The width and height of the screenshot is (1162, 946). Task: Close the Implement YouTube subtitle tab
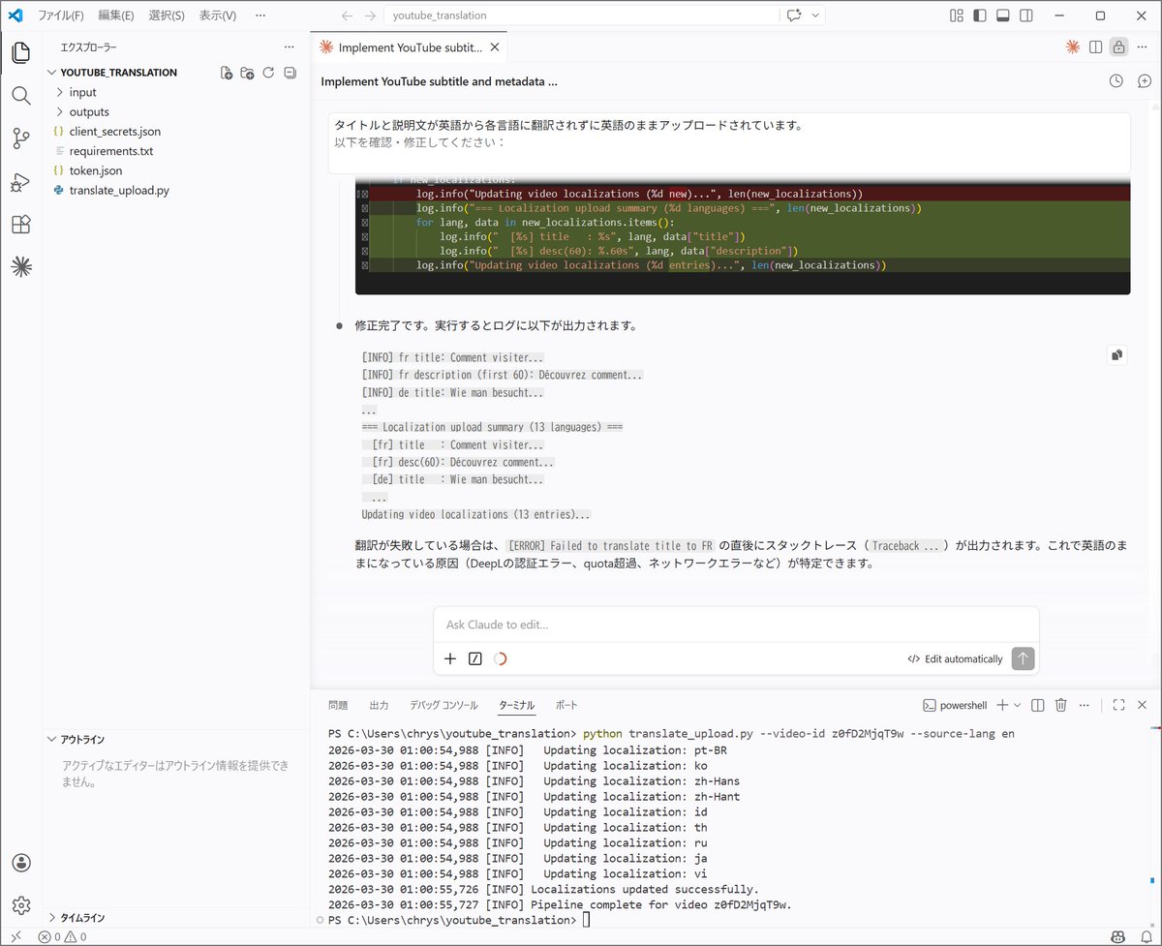[x=495, y=47]
